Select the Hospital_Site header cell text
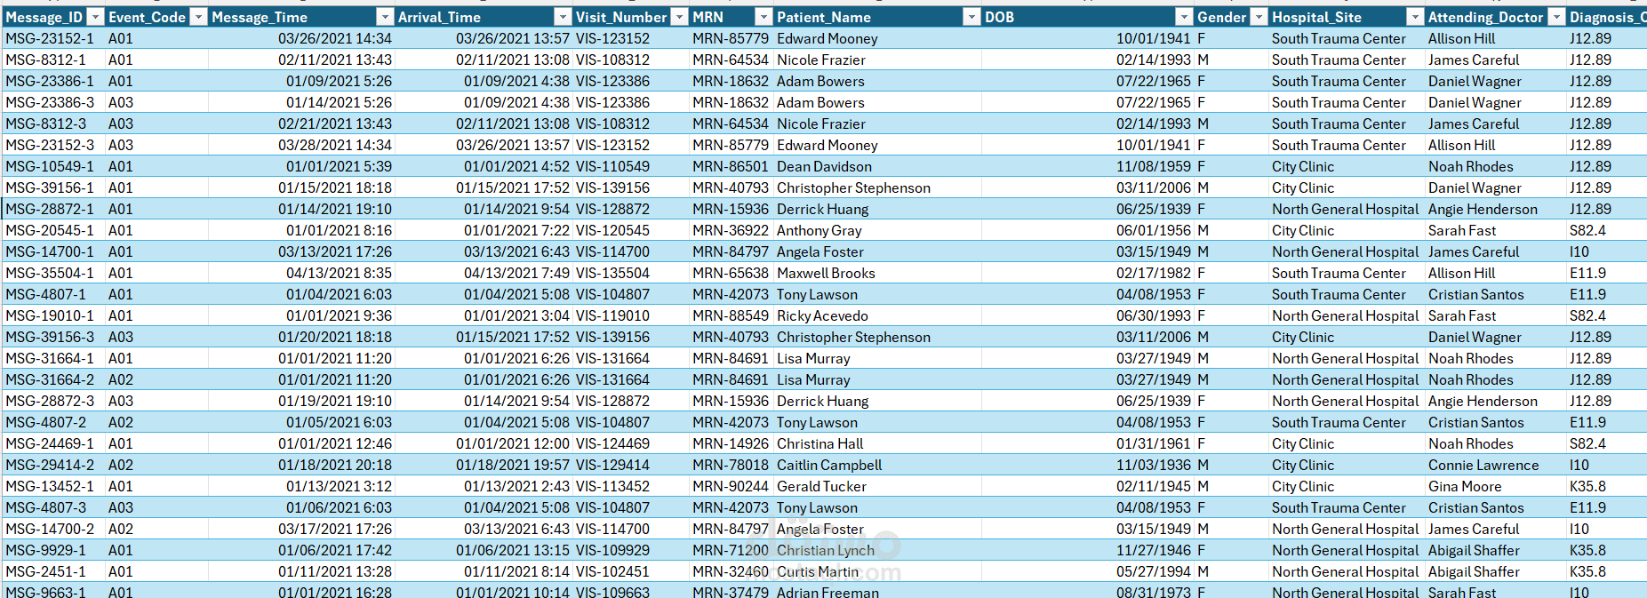 (x=1316, y=17)
